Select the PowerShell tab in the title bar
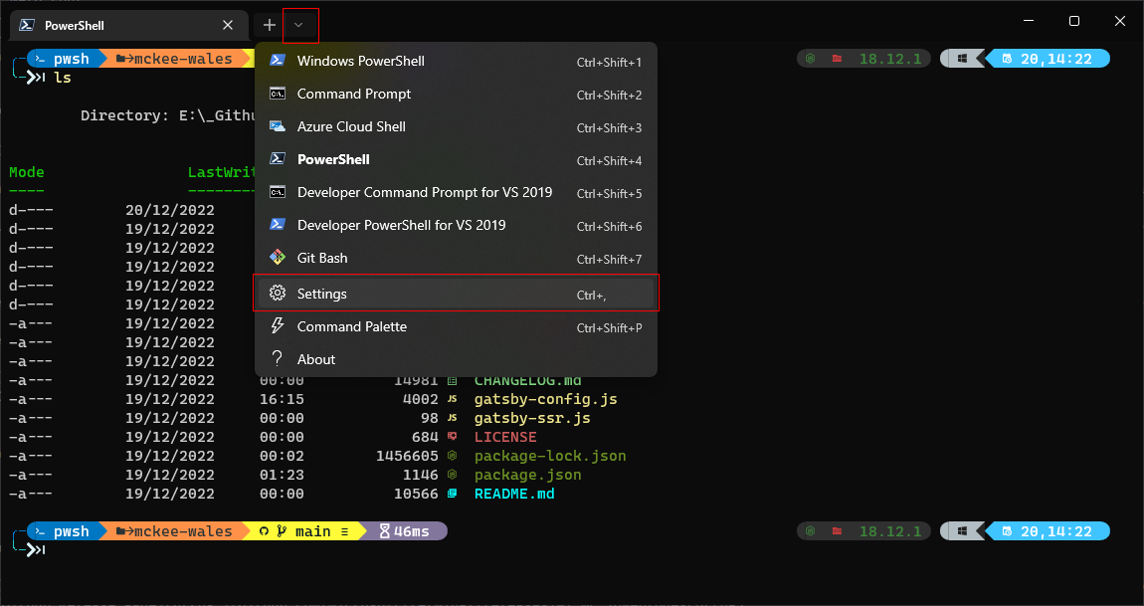 (127, 25)
